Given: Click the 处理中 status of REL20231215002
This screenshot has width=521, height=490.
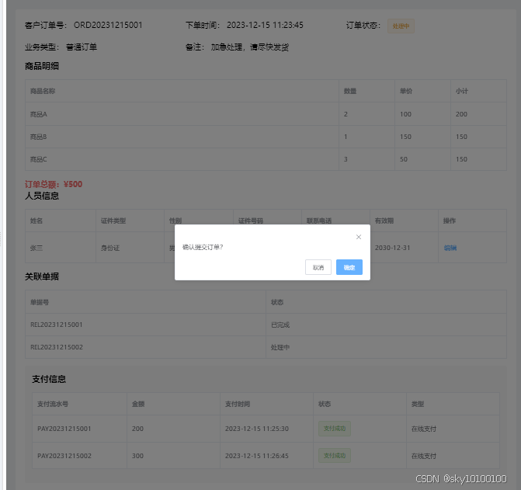Looking at the screenshot, I should [280, 347].
